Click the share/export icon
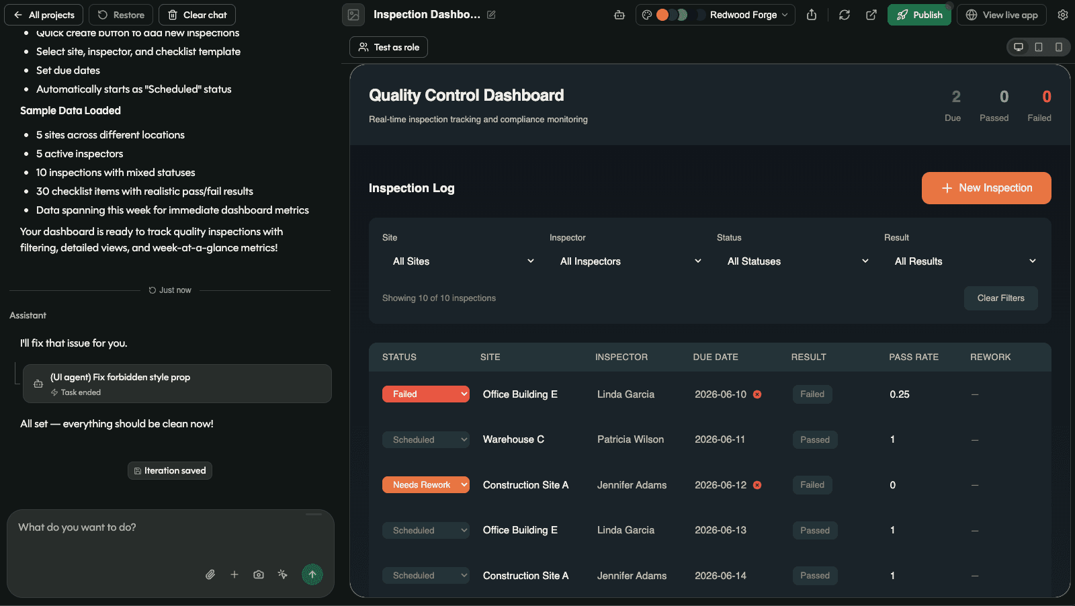Image resolution: width=1075 pixels, height=606 pixels. coord(812,15)
